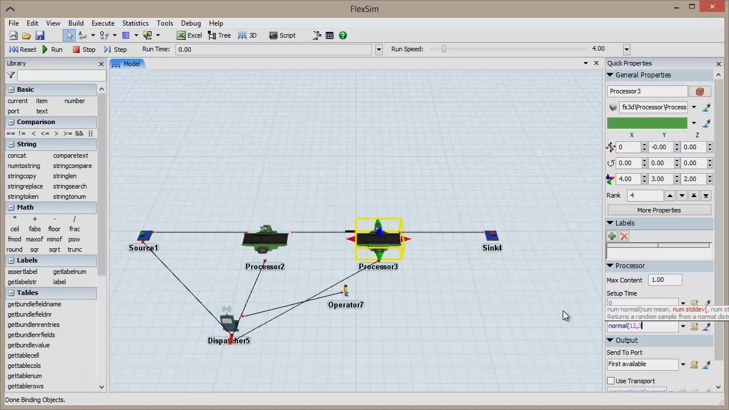Click the eyedropper next to the green color bar
The height and width of the screenshot is (410, 729).
click(x=707, y=123)
